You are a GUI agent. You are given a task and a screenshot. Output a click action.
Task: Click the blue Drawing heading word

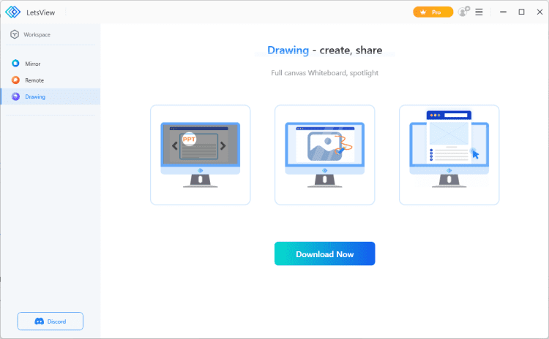pyautogui.click(x=288, y=50)
